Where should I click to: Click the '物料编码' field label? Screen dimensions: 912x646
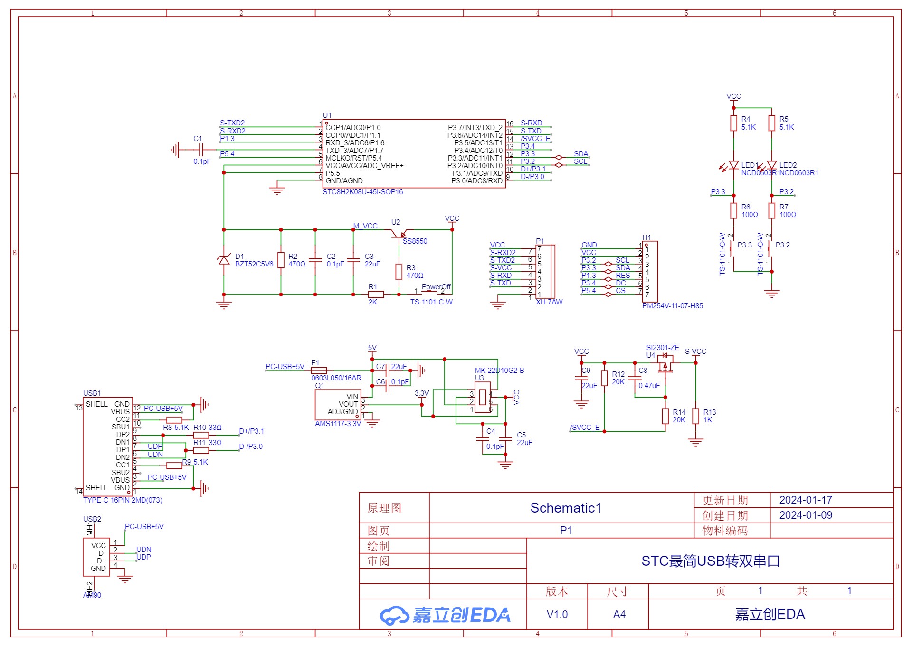(725, 531)
